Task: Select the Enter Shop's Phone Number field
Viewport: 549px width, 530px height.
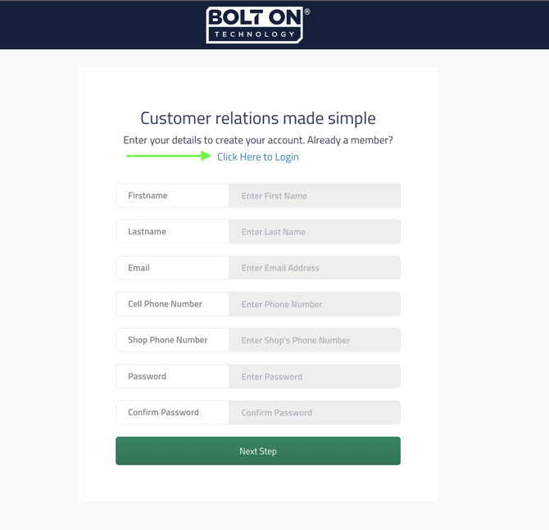Action: tap(314, 340)
